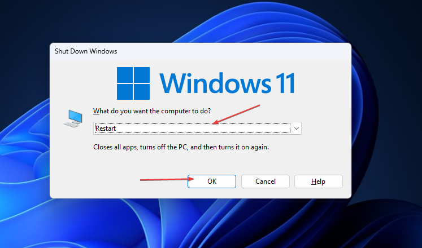Confirm restart with the OK button
This screenshot has height=248, width=422.
(212, 181)
